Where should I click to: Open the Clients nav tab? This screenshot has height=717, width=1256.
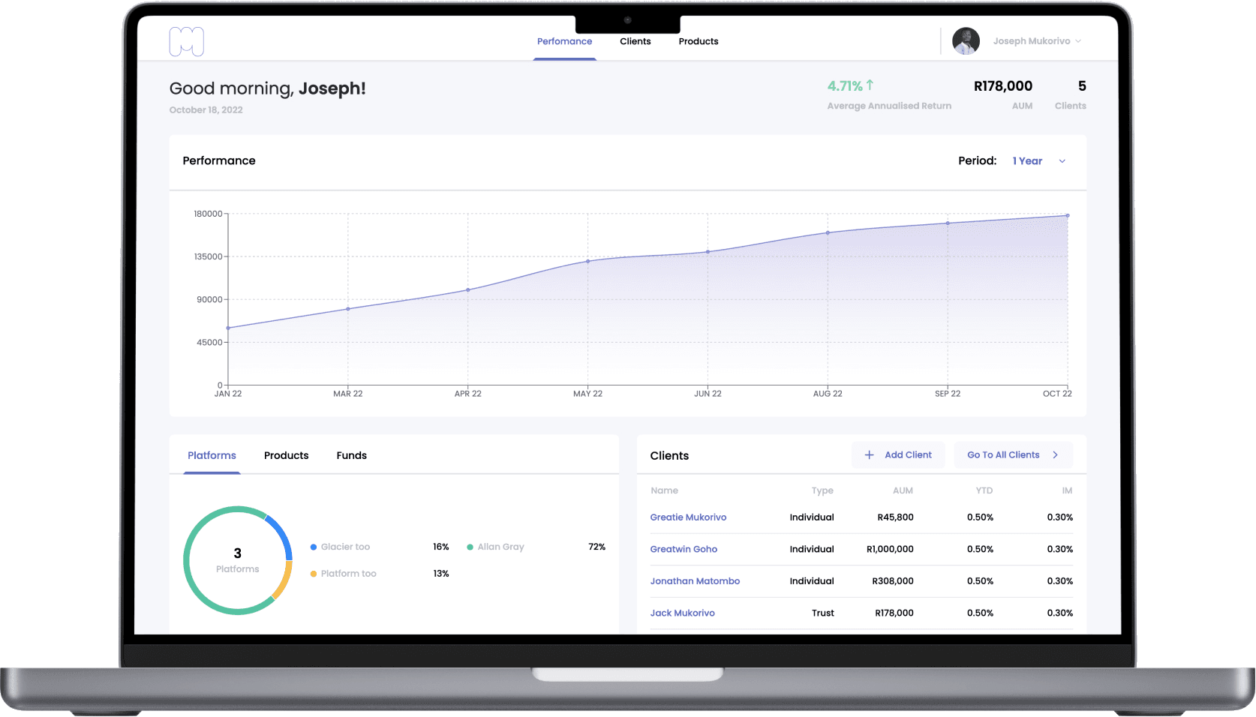pyautogui.click(x=635, y=41)
